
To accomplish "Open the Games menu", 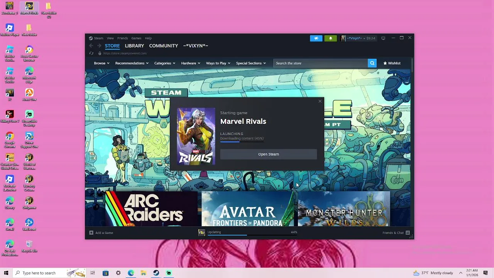I will tap(136, 38).
